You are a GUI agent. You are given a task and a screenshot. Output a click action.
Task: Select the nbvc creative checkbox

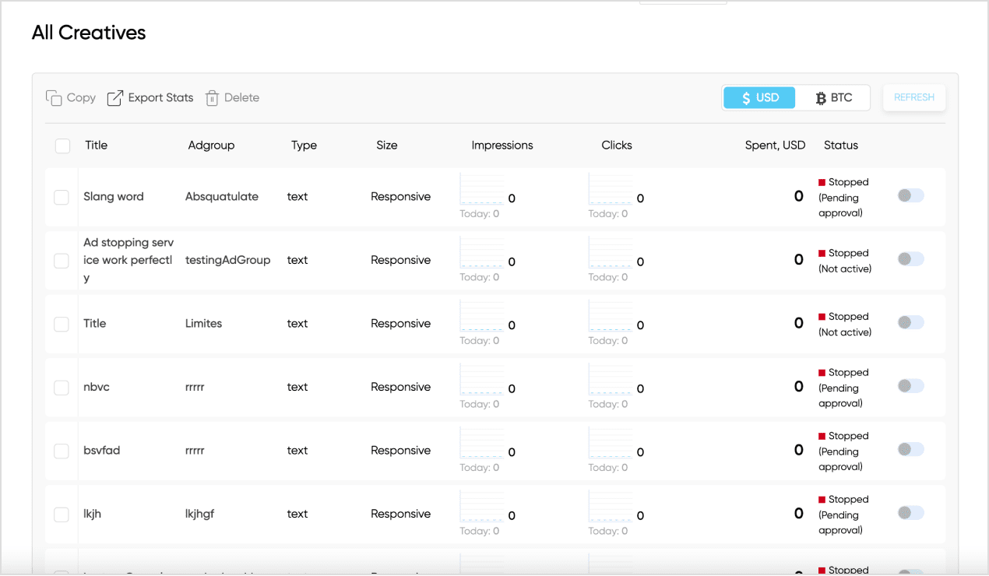[62, 388]
